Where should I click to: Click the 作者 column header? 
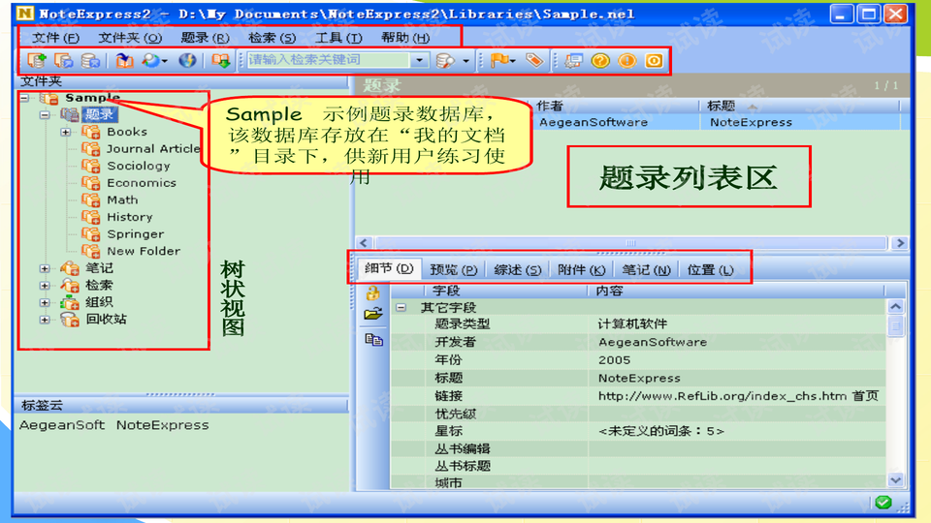(615, 106)
